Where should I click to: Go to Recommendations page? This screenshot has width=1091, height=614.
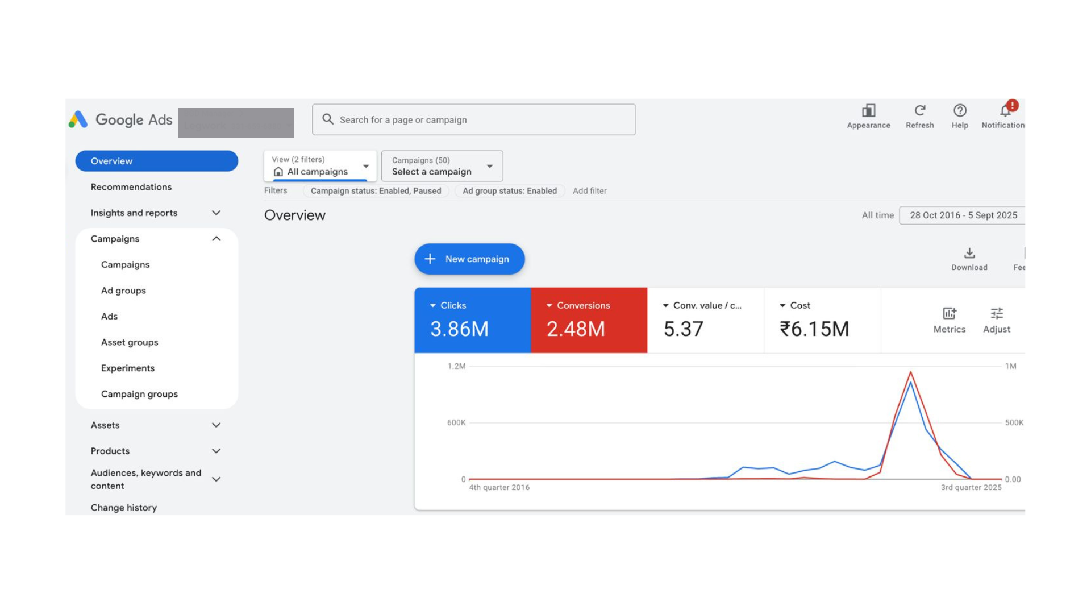131,187
